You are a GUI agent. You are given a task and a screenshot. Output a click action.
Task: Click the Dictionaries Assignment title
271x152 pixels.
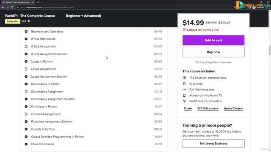click(x=47, y=92)
